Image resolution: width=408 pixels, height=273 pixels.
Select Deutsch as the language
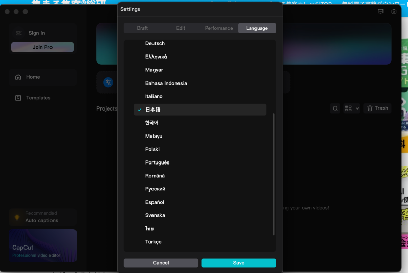pos(155,43)
